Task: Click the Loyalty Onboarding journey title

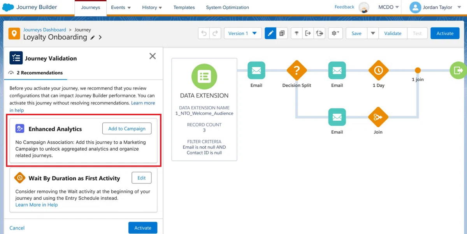Action: click(55, 37)
